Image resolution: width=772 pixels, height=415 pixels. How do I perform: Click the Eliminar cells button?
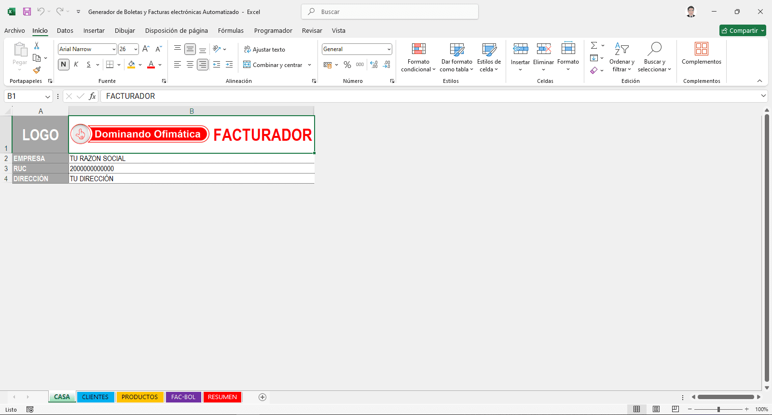click(543, 57)
